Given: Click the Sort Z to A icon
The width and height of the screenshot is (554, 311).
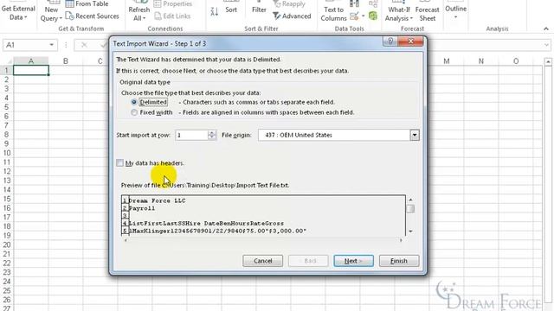Looking at the screenshot, I should point(214,12).
